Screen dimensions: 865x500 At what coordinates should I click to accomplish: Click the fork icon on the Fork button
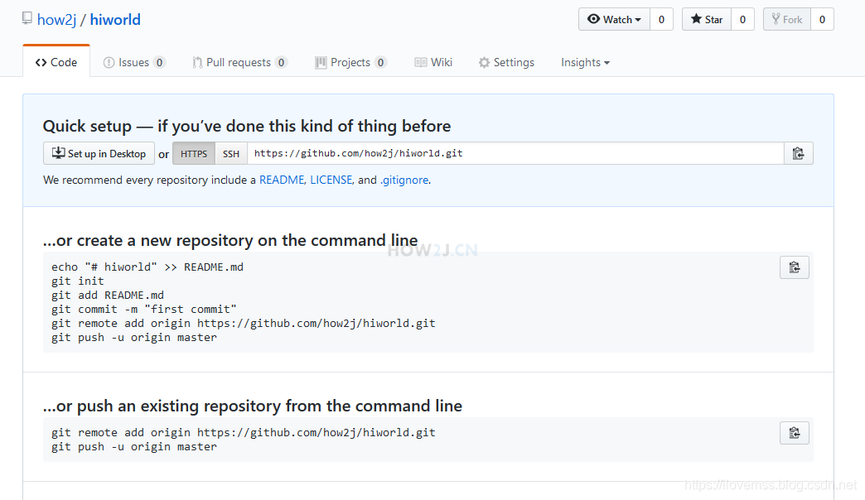coord(776,18)
